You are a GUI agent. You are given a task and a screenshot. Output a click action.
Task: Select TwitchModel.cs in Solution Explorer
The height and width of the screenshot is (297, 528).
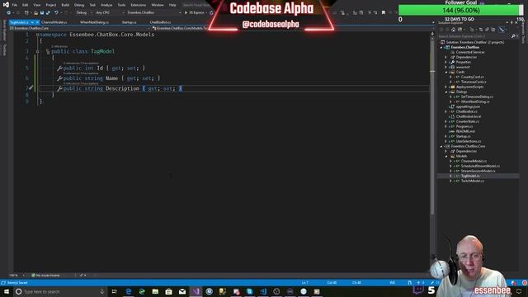pyautogui.click(x=472, y=181)
